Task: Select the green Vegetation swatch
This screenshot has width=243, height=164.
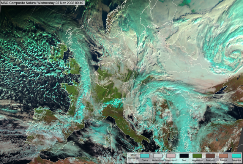Action: point(197,156)
